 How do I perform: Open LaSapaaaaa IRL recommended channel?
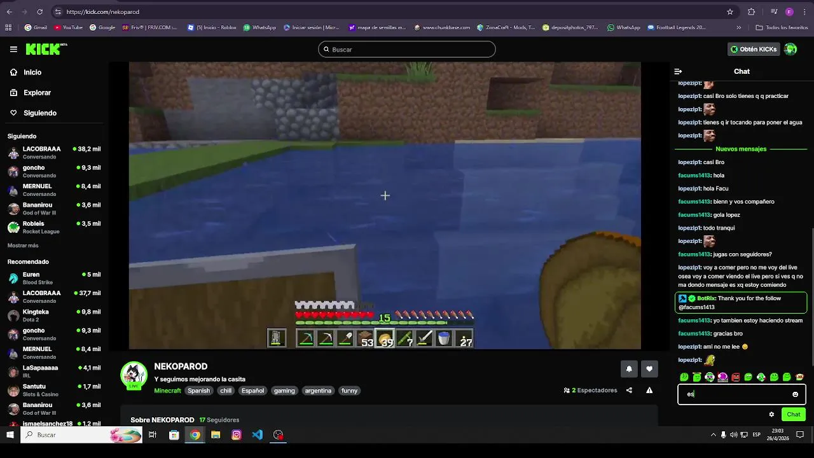coord(54,371)
